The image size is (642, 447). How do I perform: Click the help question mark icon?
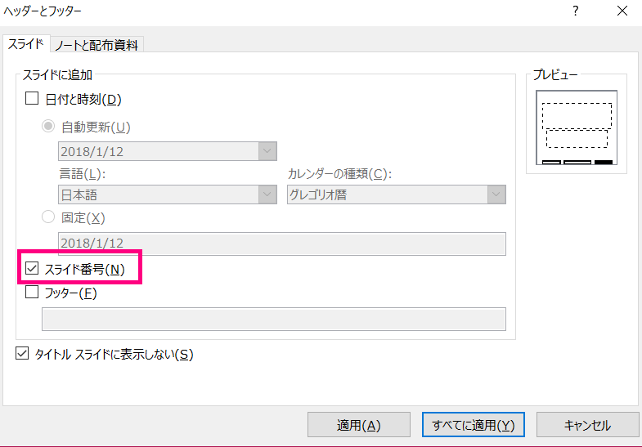coord(575,11)
